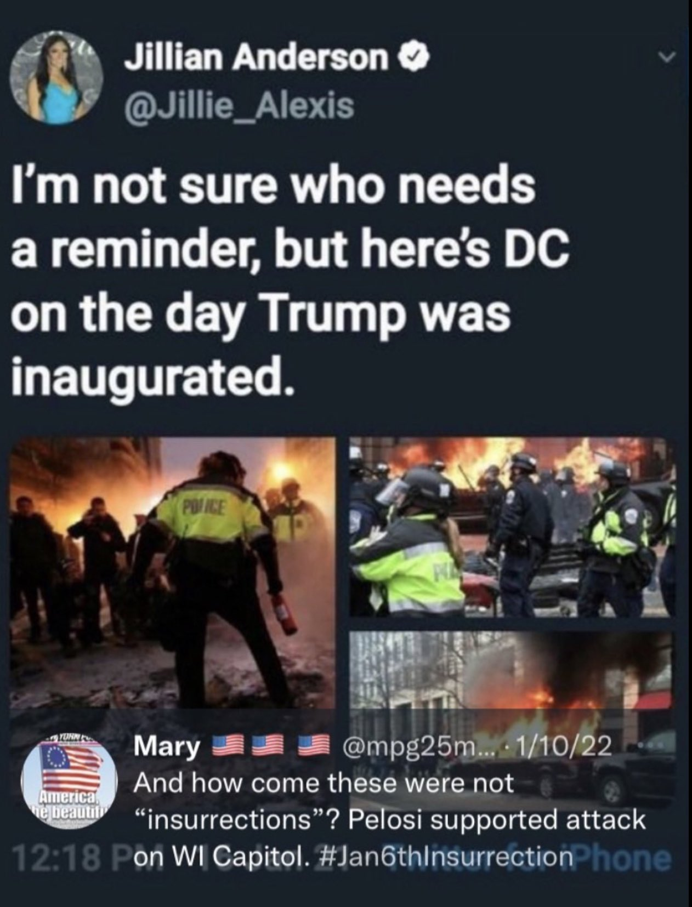The height and width of the screenshot is (907, 692).
Task: Select Mary's reply text about insurrections
Action: pos(390,819)
